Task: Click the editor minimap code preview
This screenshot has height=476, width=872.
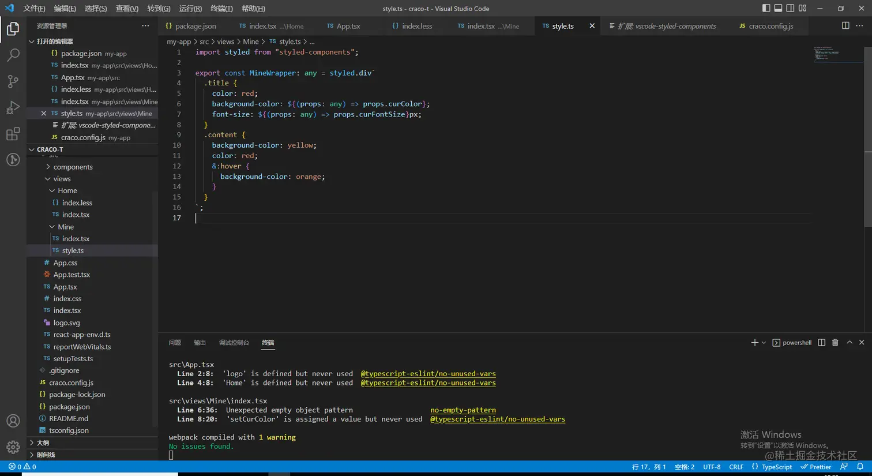Action: 826,54
